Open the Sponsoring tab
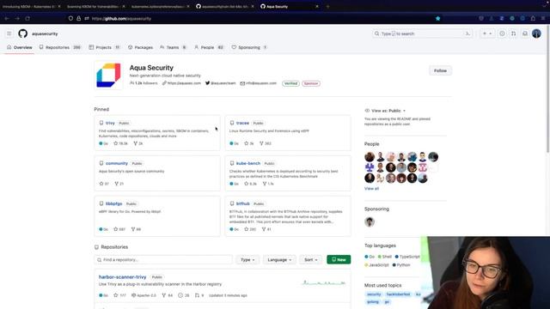The image size is (550, 309). [249, 47]
